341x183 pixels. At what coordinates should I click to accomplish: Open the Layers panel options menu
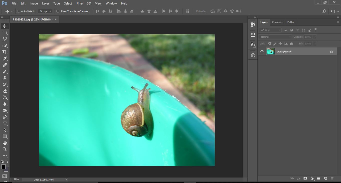(x=338, y=22)
